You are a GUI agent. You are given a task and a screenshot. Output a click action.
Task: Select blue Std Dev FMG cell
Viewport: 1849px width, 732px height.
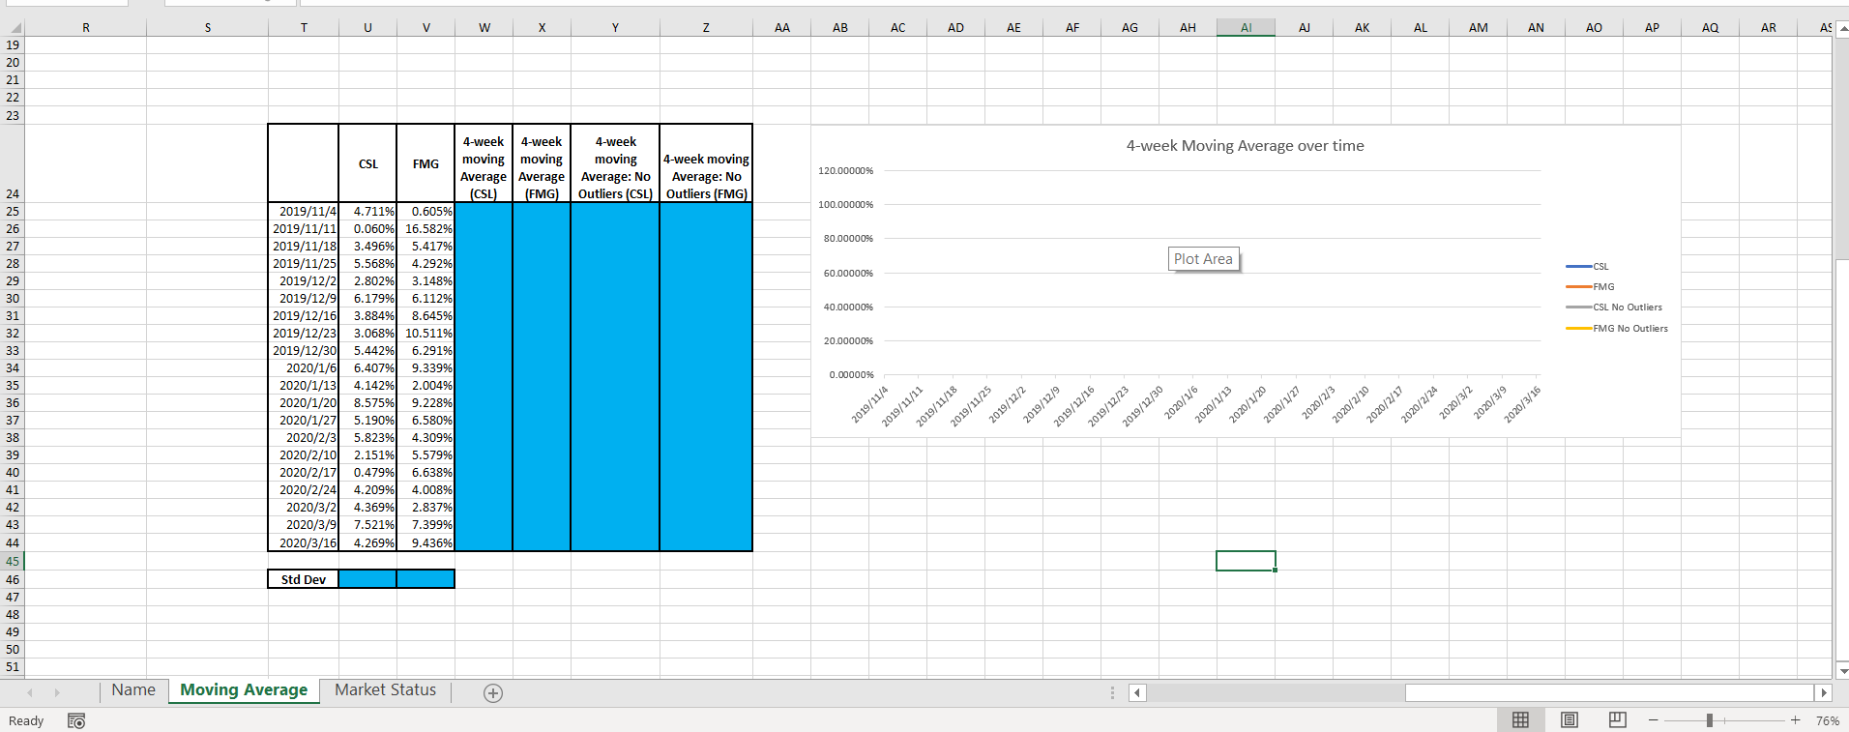[426, 579]
